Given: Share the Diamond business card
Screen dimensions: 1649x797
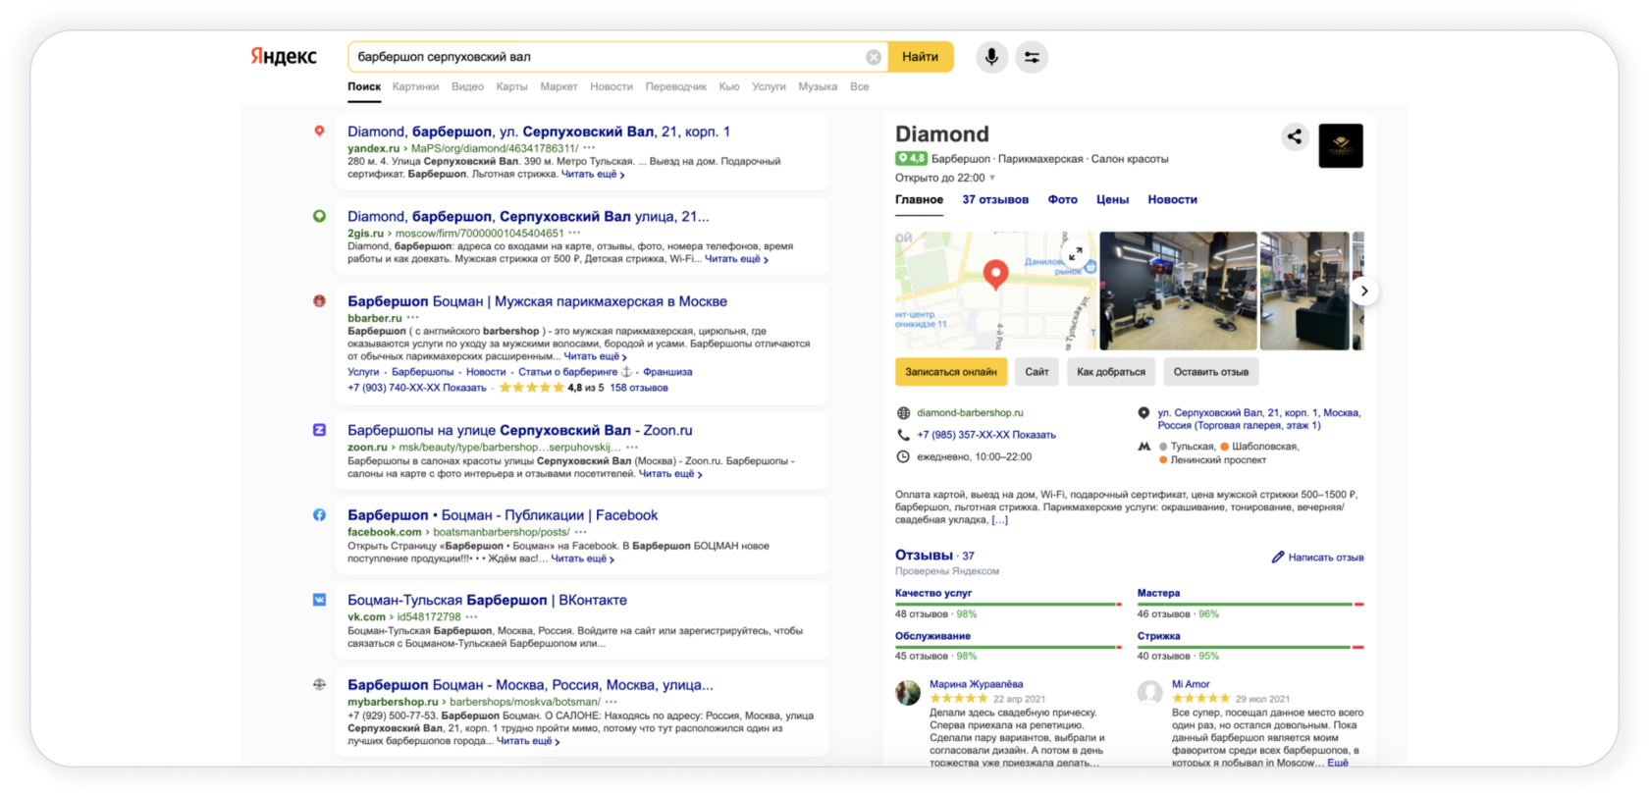Looking at the screenshot, I should pyautogui.click(x=1295, y=136).
